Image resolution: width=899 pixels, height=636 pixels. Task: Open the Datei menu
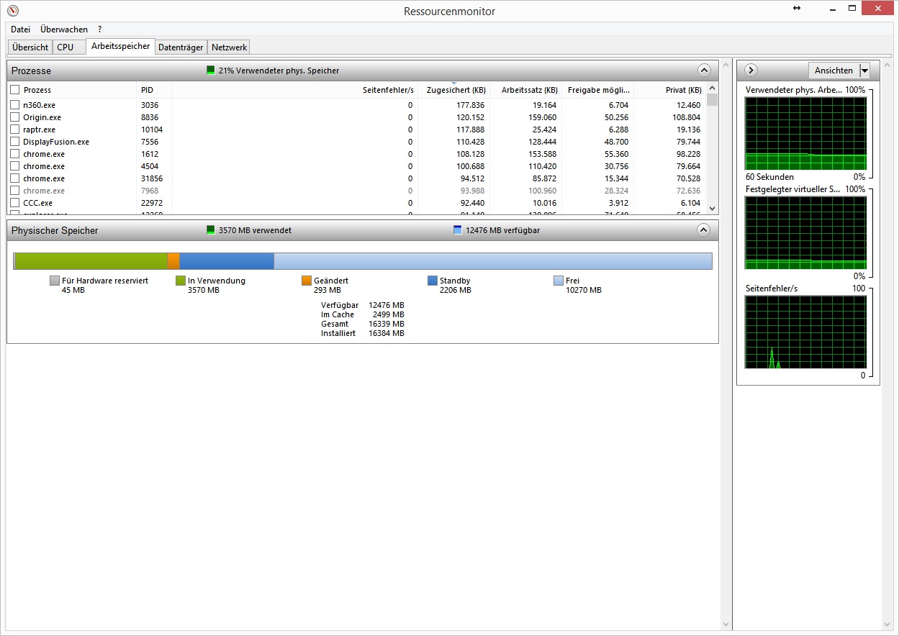(20, 29)
